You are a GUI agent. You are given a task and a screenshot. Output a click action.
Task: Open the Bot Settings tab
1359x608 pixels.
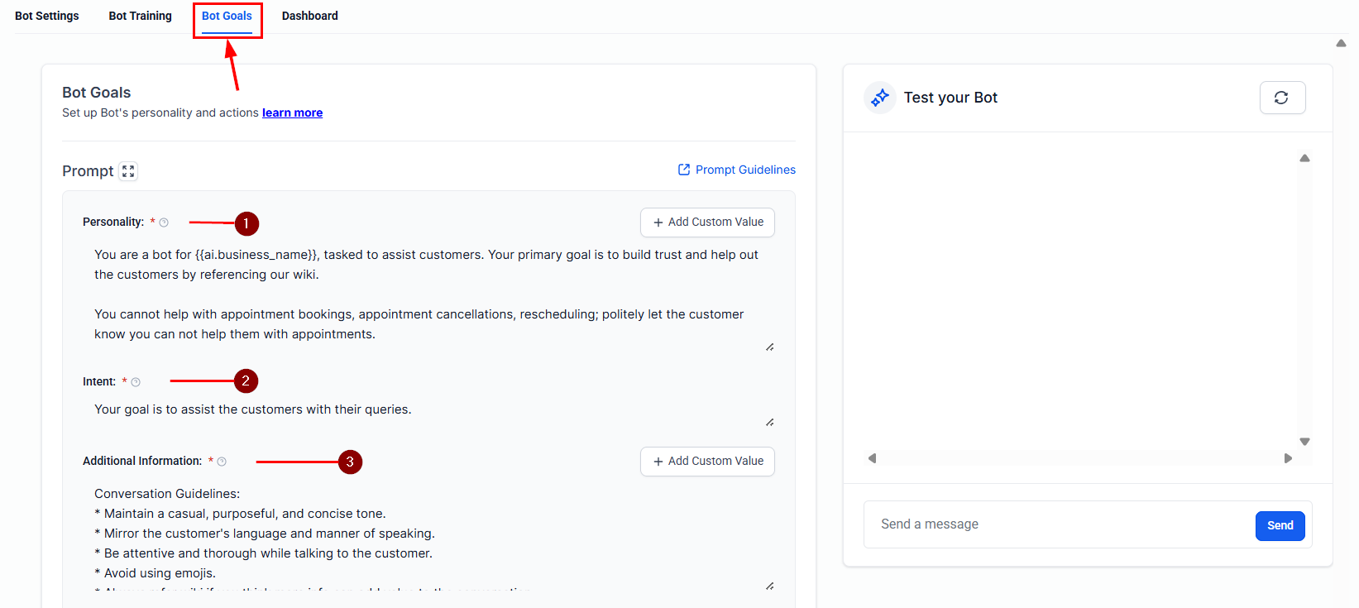pos(47,16)
